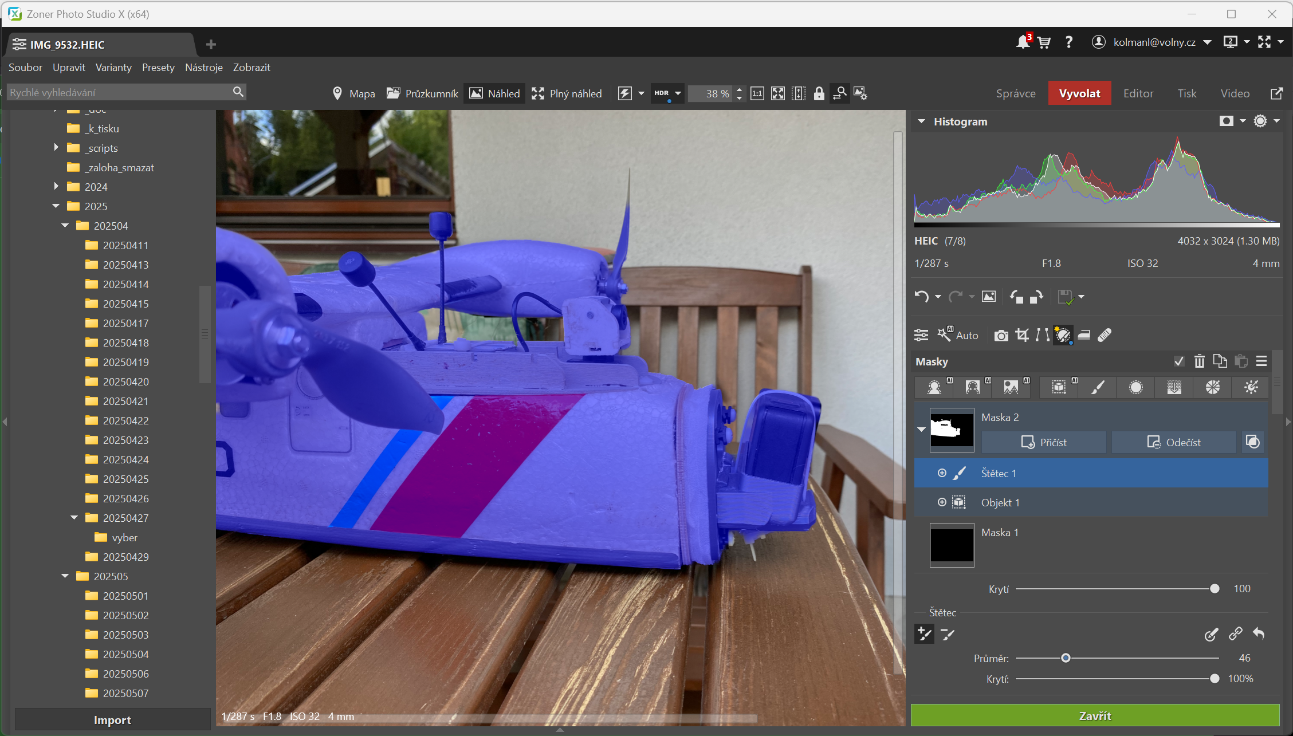Toggle the Masky enabled checkbox
Image resolution: width=1293 pixels, height=736 pixels.
click(x=1178, y=361)
